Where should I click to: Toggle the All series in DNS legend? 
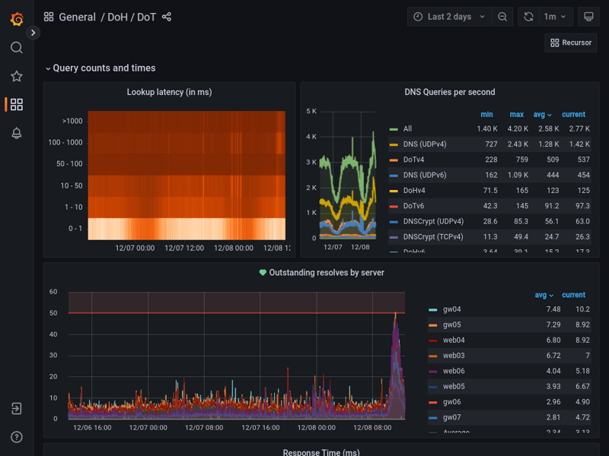tap(407, 129)
